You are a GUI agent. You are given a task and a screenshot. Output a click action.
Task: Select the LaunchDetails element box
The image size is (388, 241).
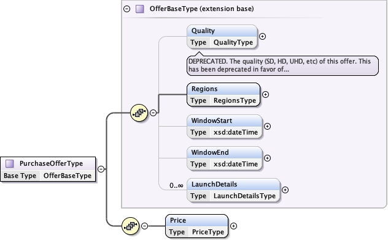[x=233, y=190]
